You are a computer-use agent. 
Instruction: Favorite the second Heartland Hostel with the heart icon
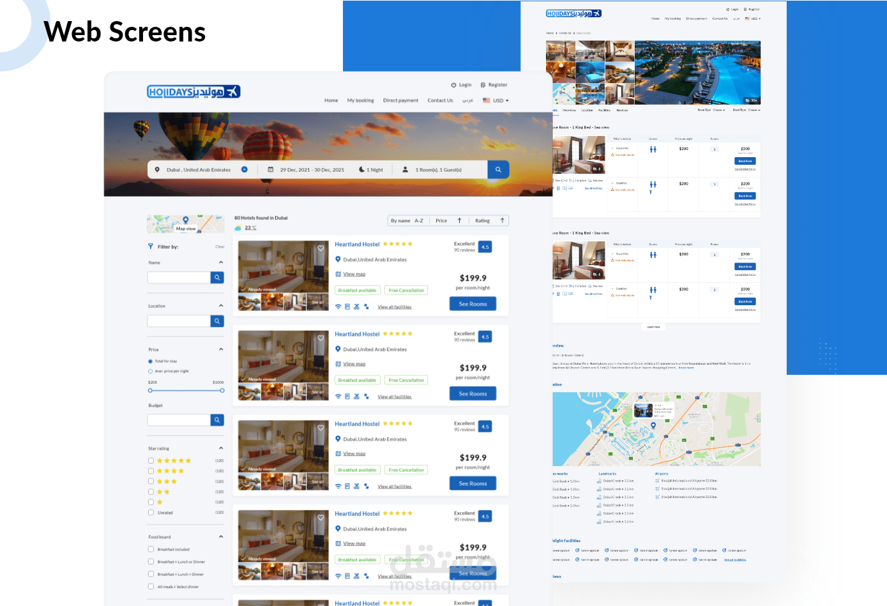tap(321, 338)
